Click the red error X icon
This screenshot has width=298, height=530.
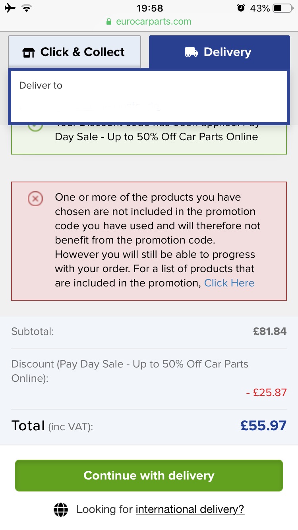35,198
